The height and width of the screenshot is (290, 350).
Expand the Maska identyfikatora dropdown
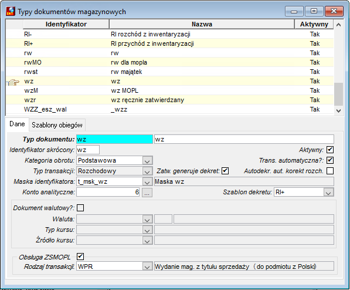tap(147, 182)
